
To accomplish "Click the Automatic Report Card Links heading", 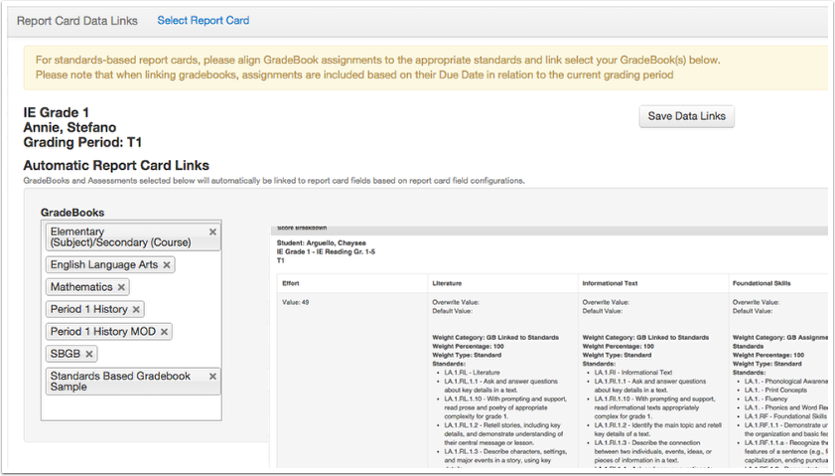I will point(116,165).
